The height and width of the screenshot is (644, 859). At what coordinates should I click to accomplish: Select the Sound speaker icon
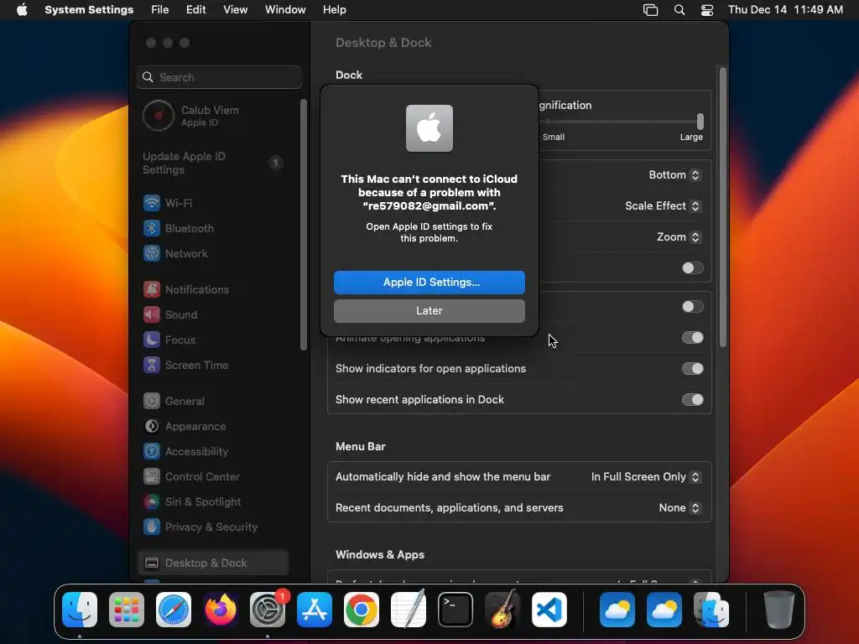click(152, 314)
